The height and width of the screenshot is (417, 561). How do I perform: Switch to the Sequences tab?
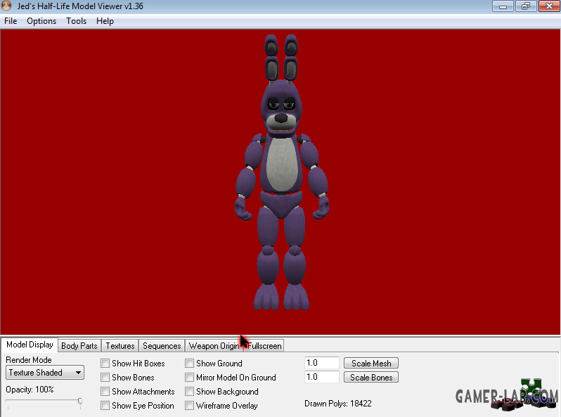[162, 346]
